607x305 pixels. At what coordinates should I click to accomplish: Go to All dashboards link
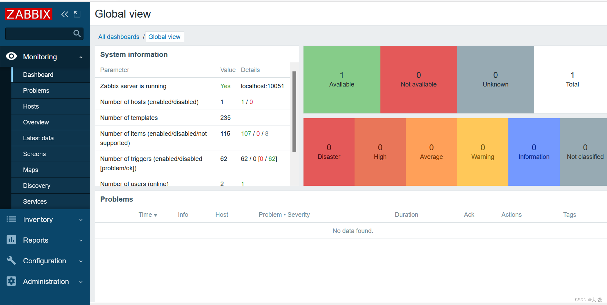pos(119,37)
